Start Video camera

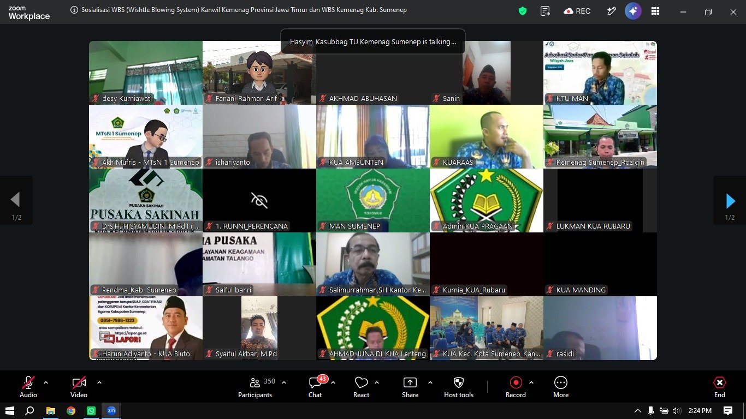pyautogui.click(x=79, y=387)
